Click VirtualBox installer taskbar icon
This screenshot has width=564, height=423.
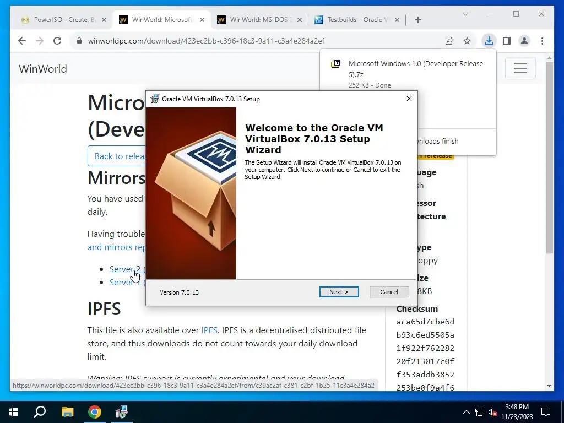click(x=122, y=412)
